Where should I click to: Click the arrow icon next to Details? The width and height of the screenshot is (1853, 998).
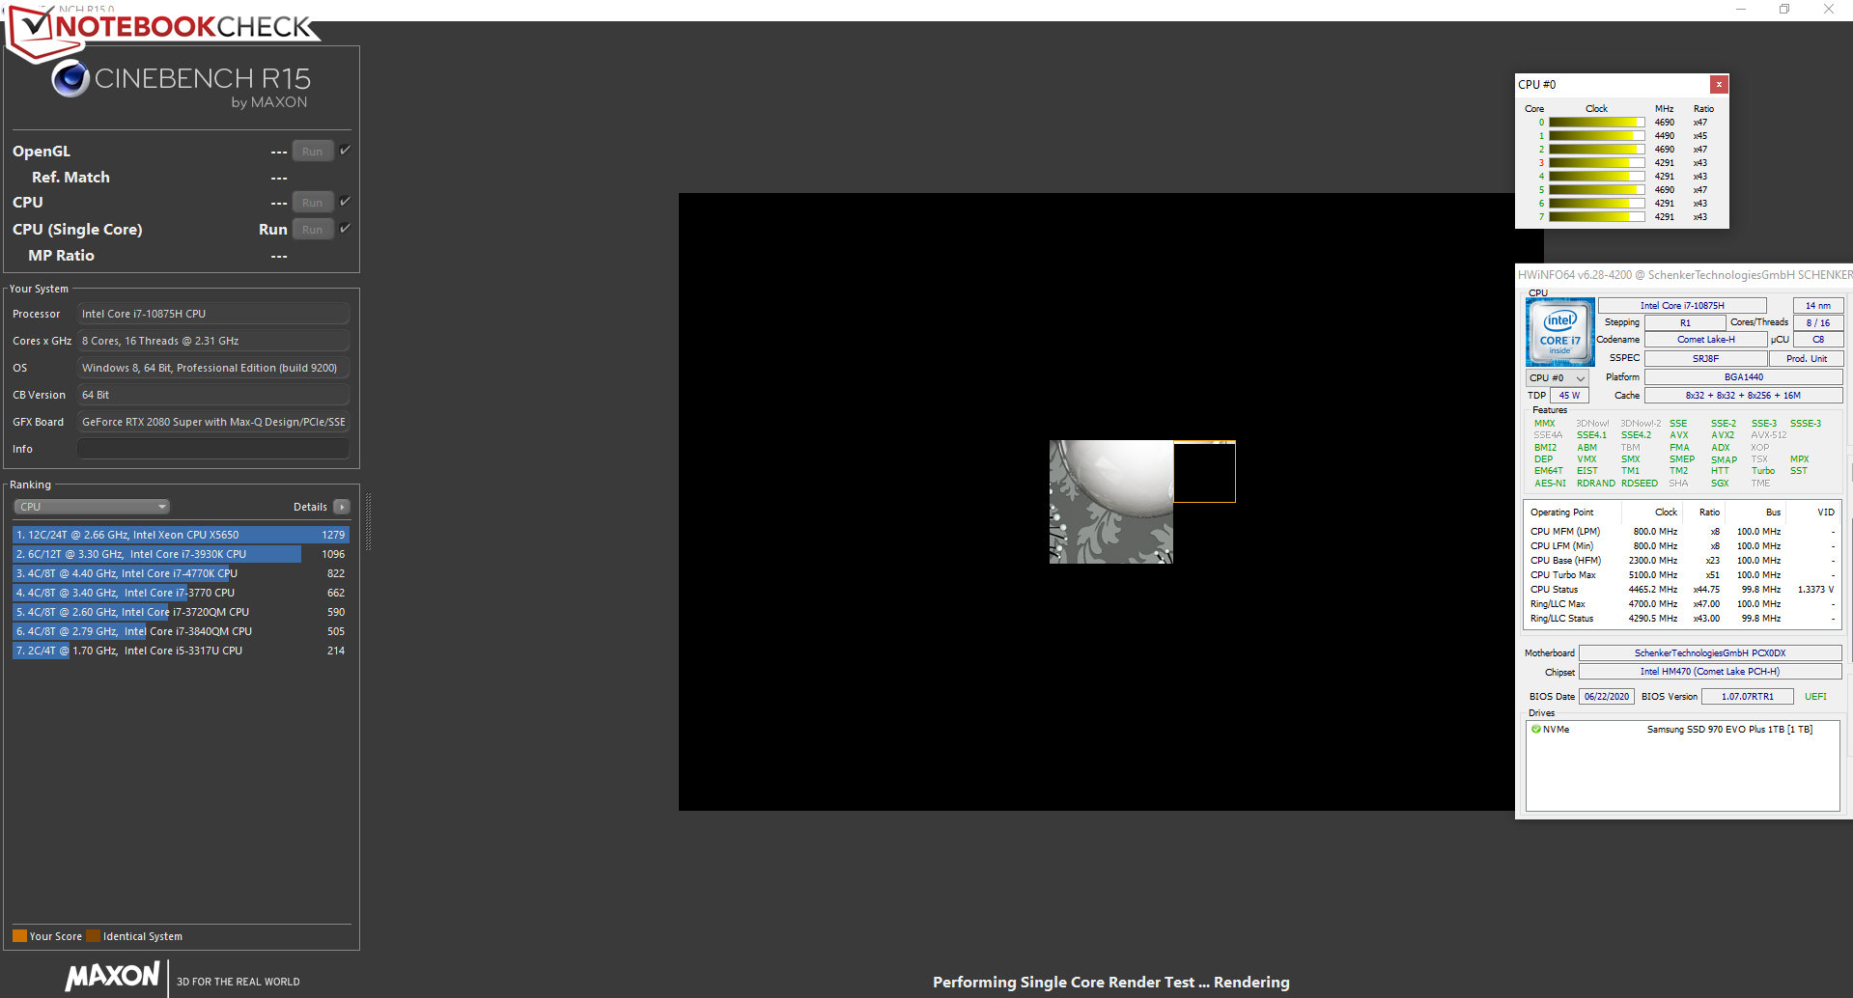coord(341,507)
